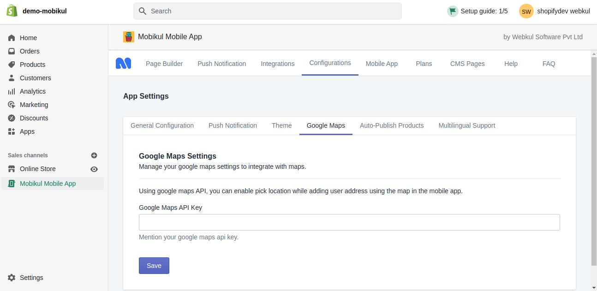The image size is (597, 291).
Task: Click "by Webkul Software Pvt Ltd" text
Action: point(543,37)
